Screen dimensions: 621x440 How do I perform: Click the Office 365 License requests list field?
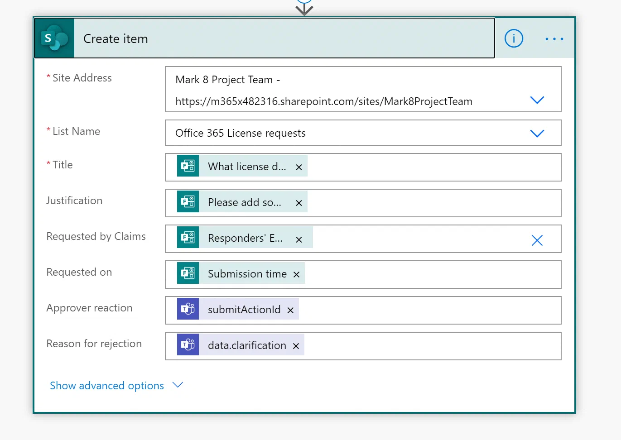(x=363, y=133)
